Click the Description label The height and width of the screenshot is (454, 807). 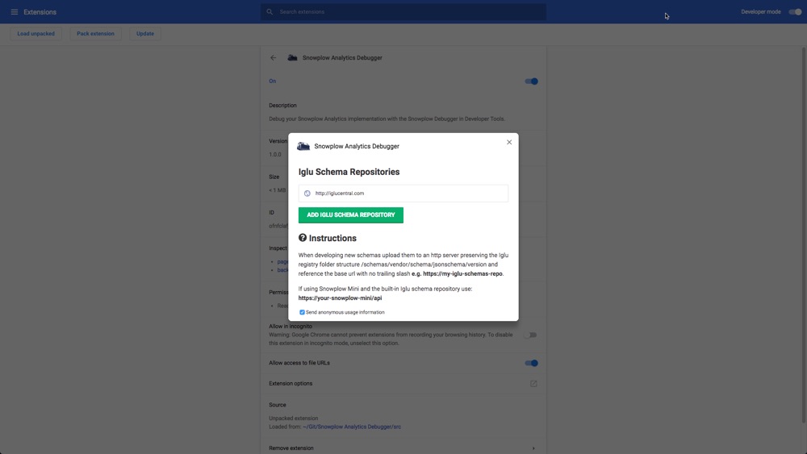(x=282, y=106)
